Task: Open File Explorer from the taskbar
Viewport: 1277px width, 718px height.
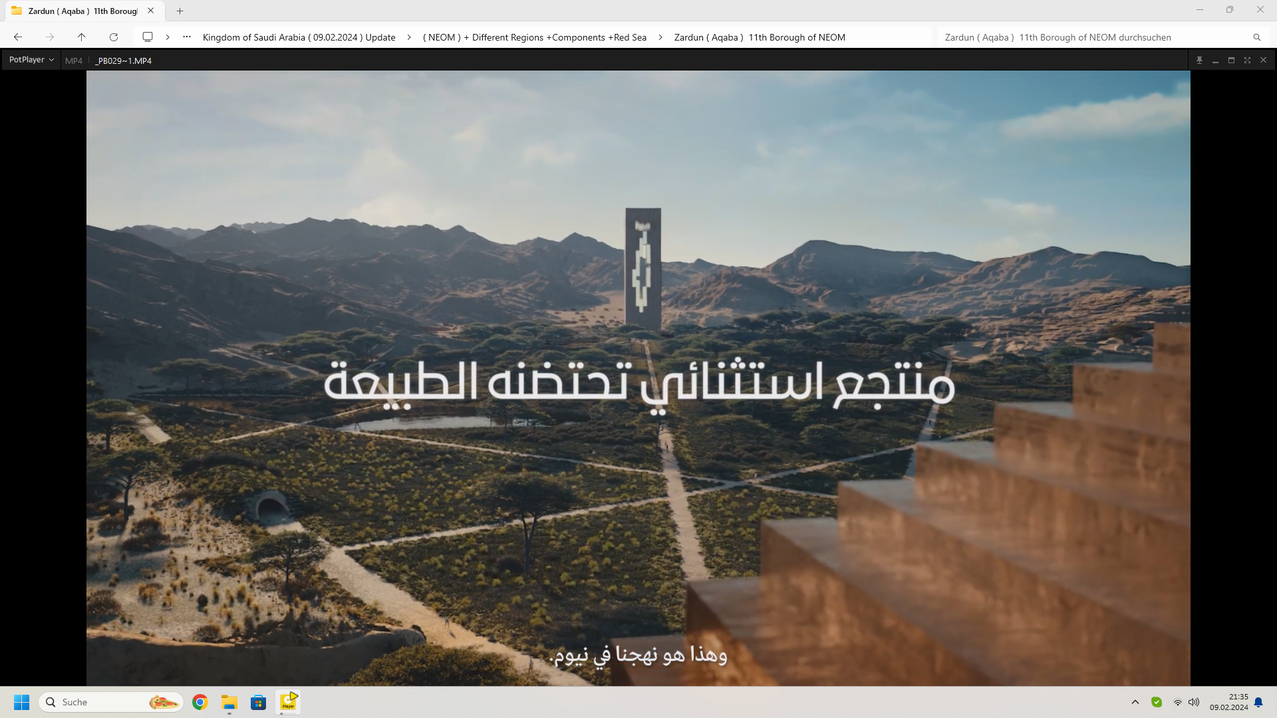Action: 229,702
